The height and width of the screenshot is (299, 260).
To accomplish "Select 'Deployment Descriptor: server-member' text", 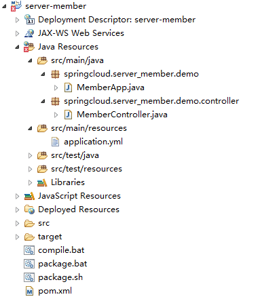I will point(117,20).
